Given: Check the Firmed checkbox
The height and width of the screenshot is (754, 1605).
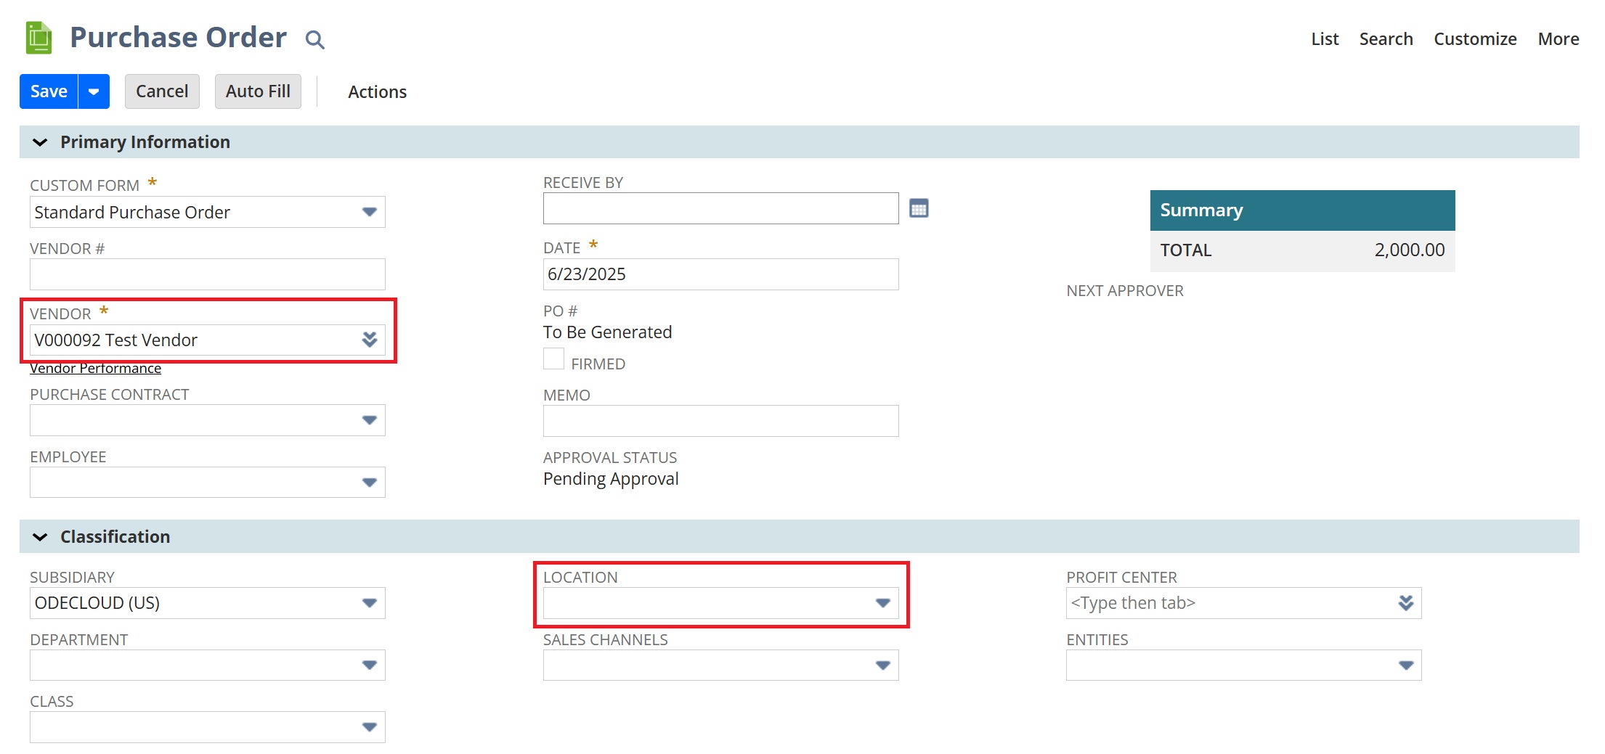Looking at the screenshot, I should (x=553, y=359).
